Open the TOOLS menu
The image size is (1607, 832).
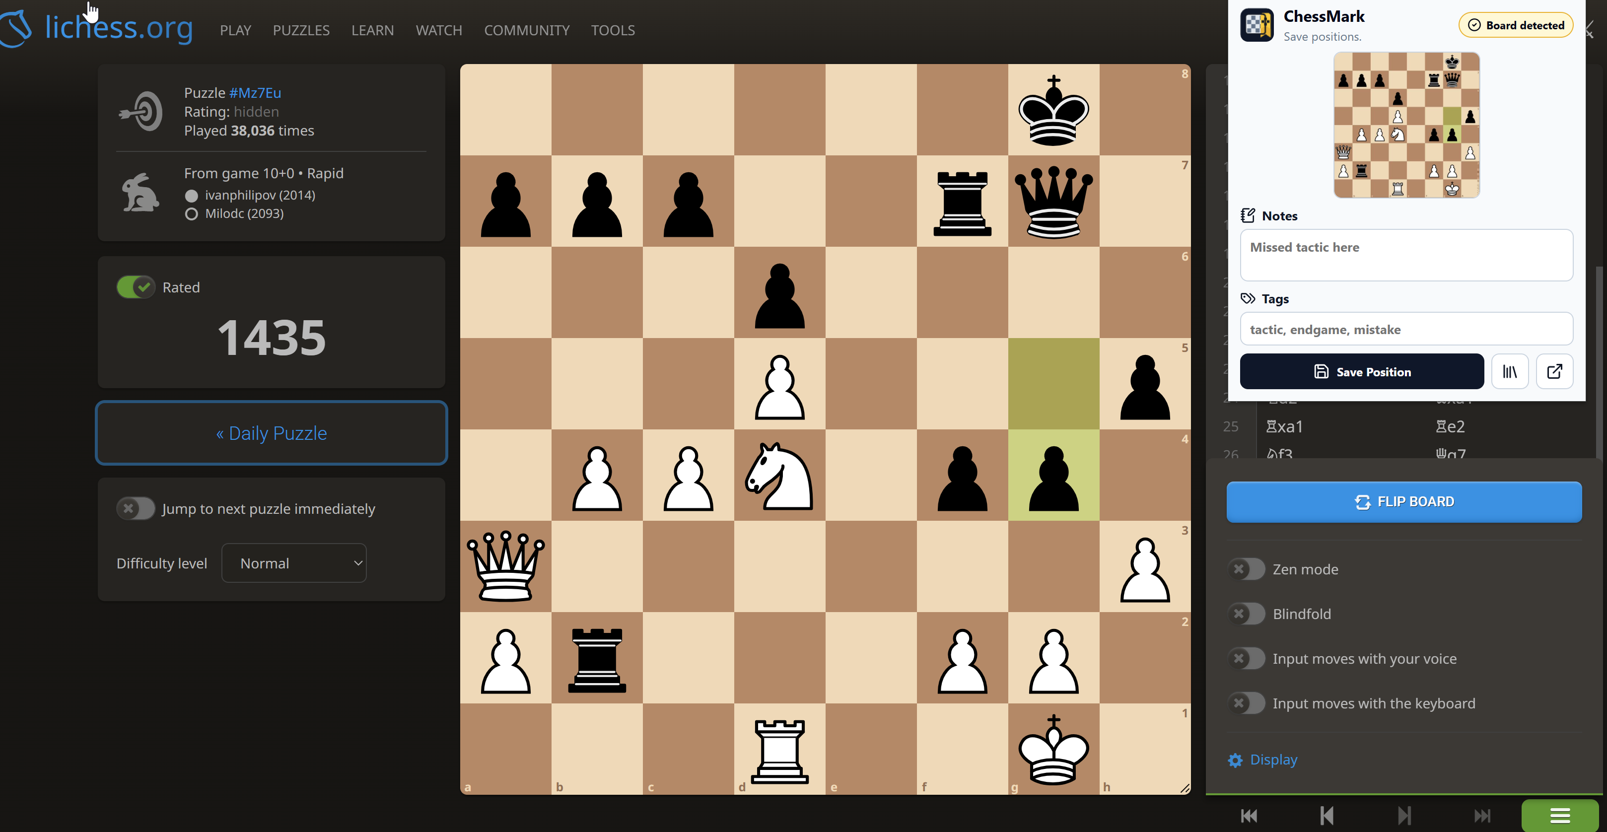(x=613, y=30)
